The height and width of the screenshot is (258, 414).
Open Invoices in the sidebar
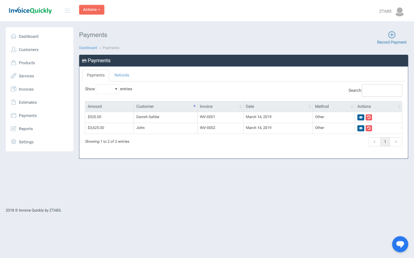click(26, 89)
